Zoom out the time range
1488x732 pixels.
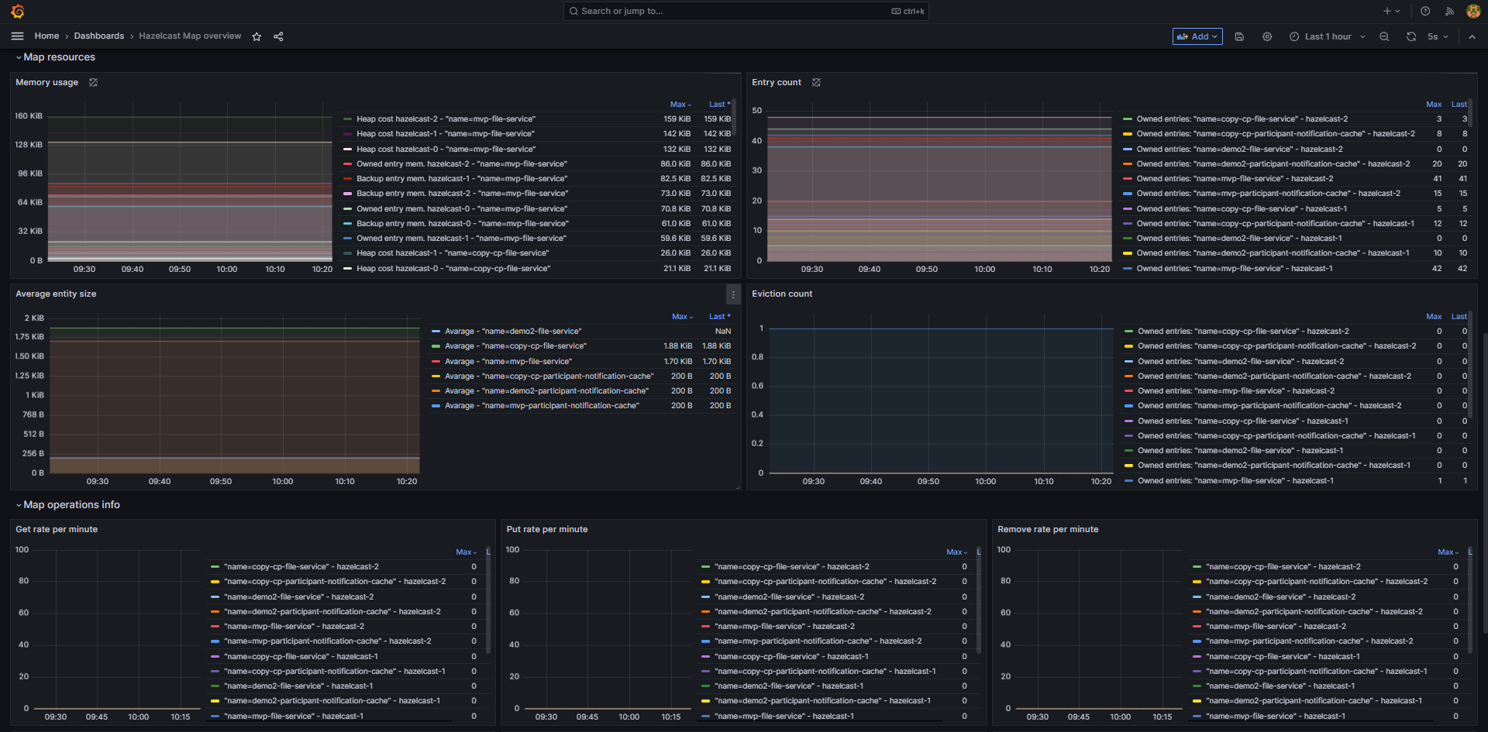1384,36
